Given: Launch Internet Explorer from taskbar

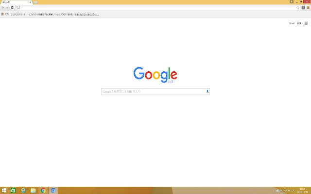Looking at the screenshot, I should pos(23,191).
